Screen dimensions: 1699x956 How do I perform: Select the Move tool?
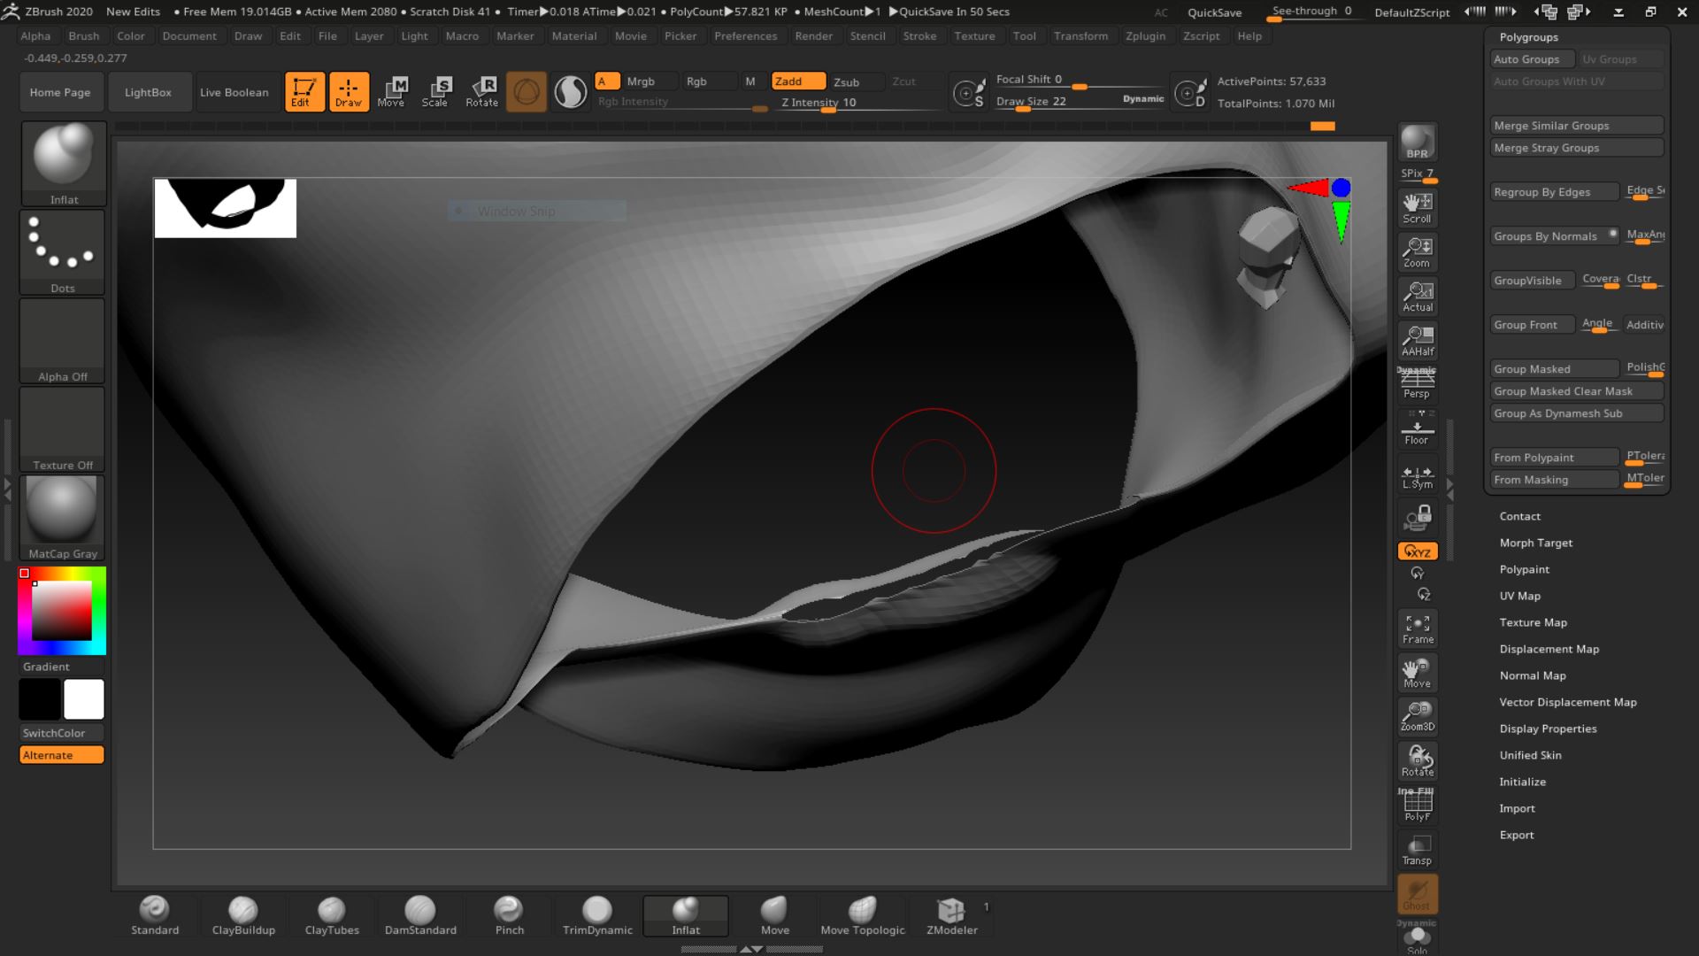(391, 91)
